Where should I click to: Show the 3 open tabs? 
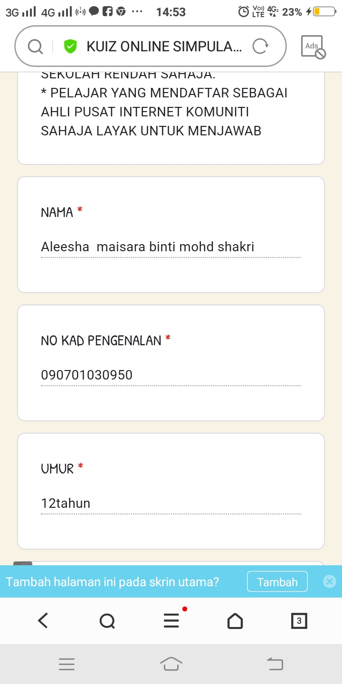[x=299, y=620]
